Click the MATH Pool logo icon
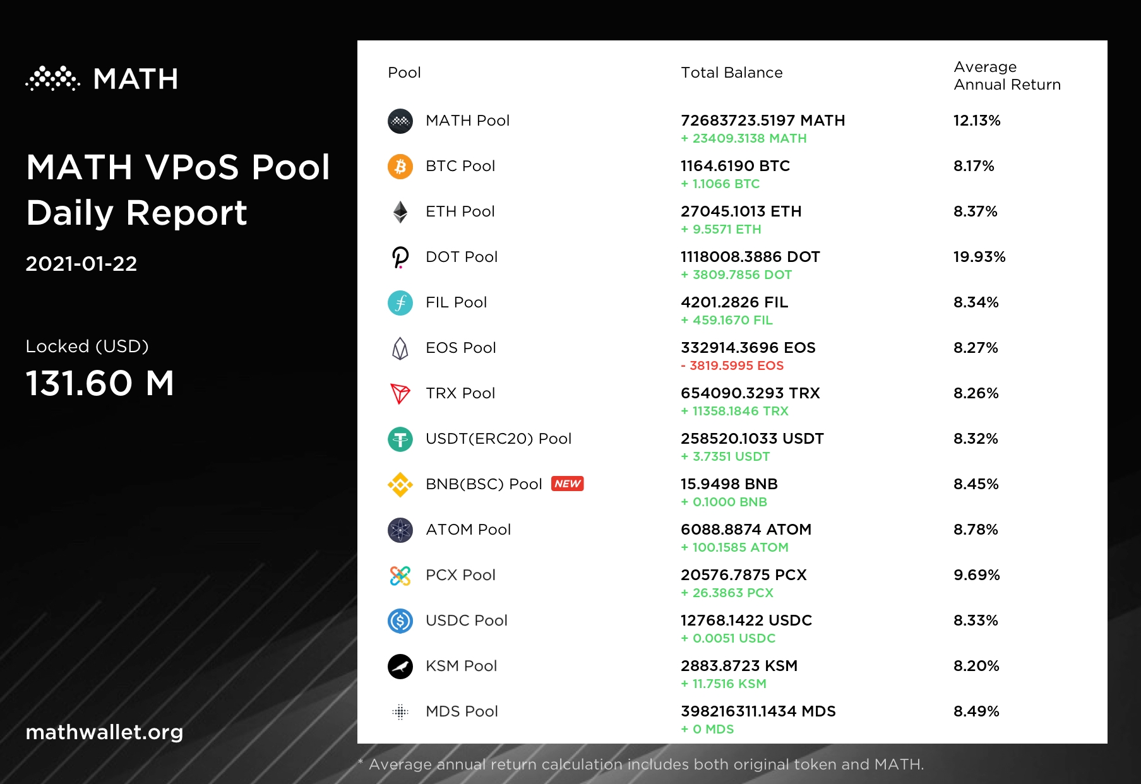The width and height of the screenshot is (1141, 784). (x=400, y=121)
